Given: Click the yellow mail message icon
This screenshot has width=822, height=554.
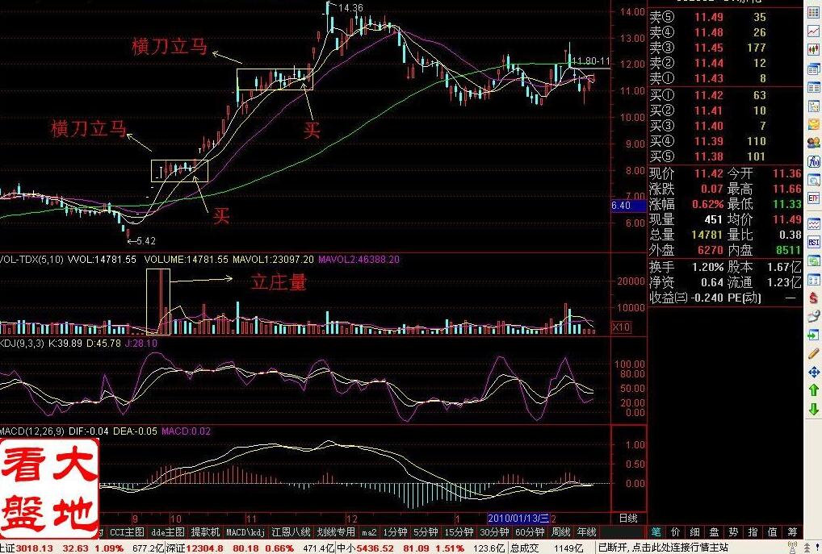Looking at the screenshot, I should tap(814, 124).
